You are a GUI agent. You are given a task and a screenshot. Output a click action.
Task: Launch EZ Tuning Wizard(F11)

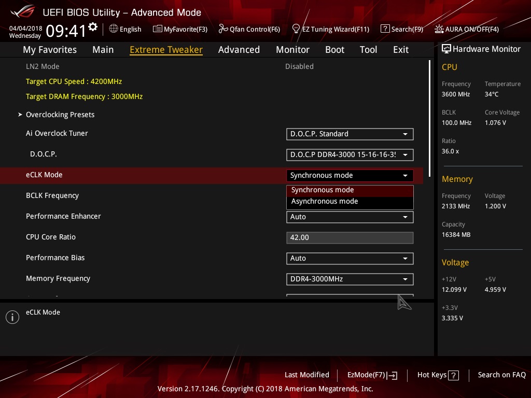pyautogui.click(x=330, y=29)
